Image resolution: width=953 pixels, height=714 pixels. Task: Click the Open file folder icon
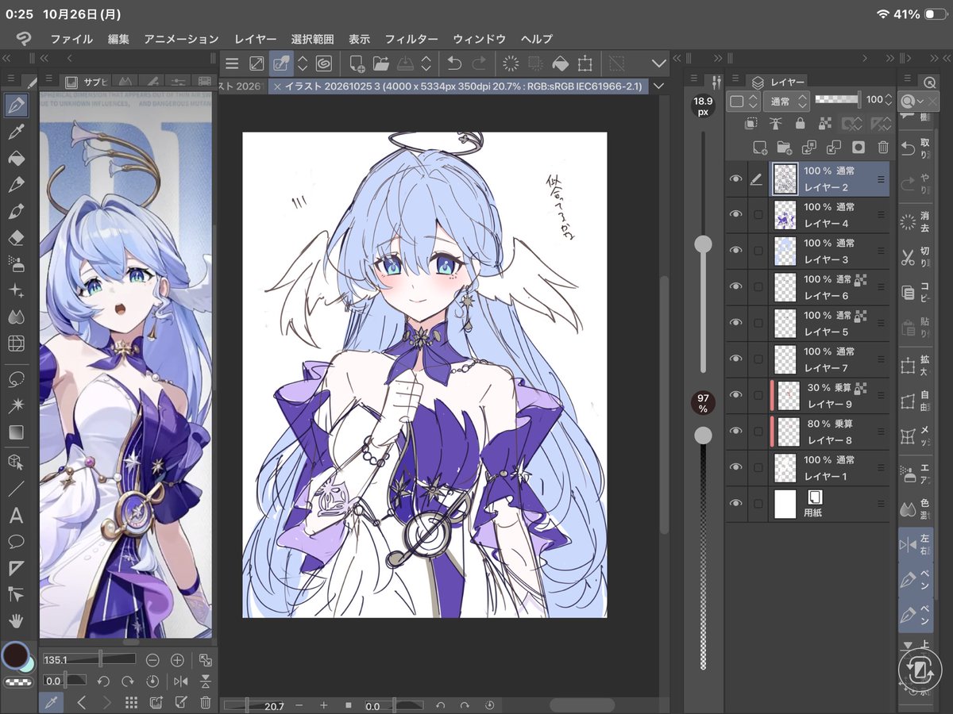381,63
